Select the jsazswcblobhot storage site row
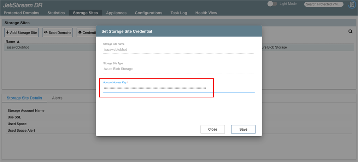This screenshot has height=162, width=358. pos(49,47)
